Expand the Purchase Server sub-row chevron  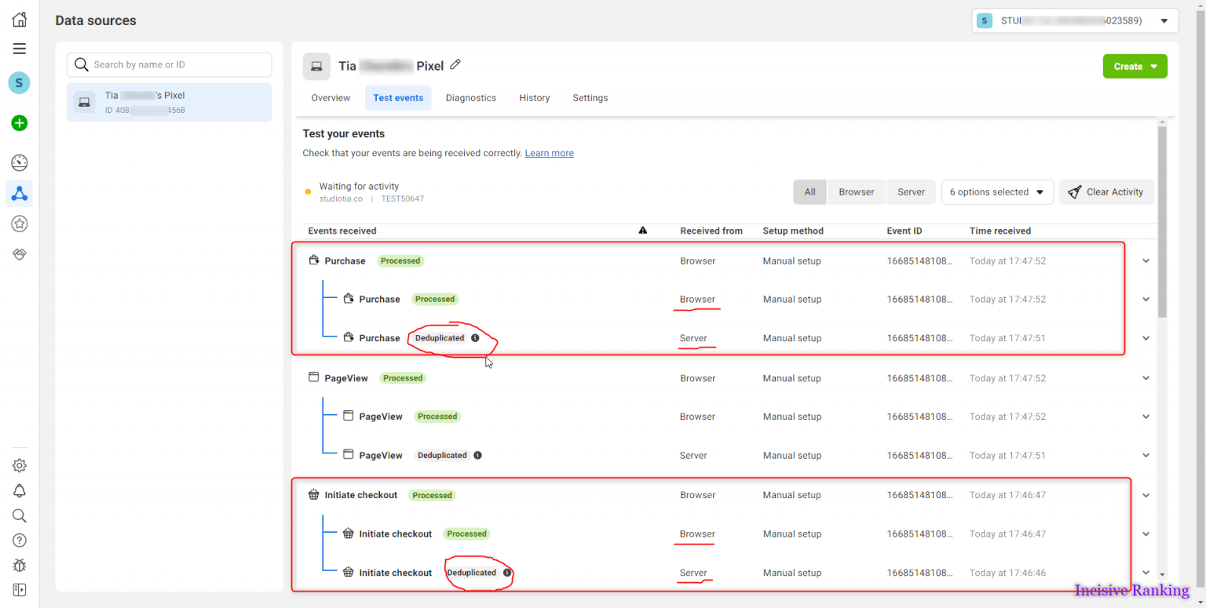click(x=1146, y=338)
